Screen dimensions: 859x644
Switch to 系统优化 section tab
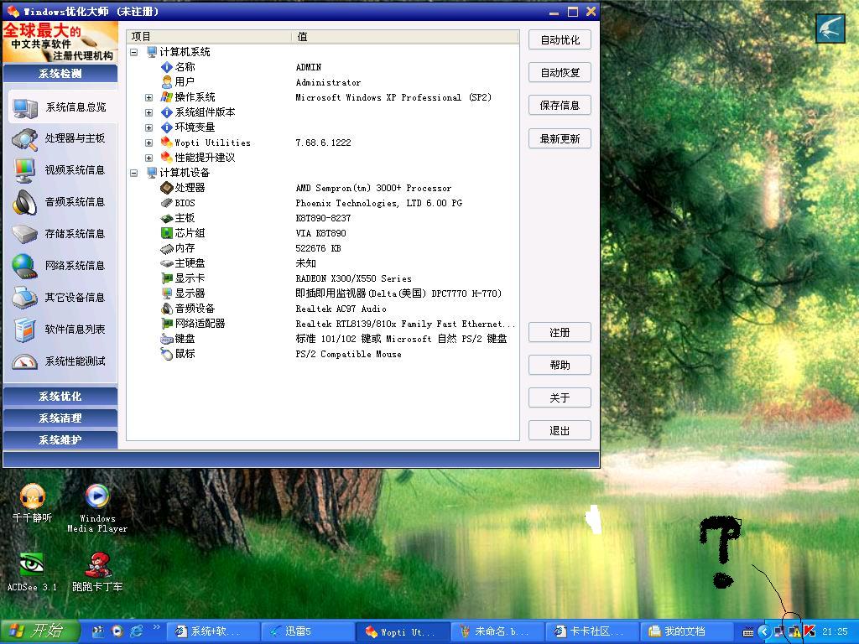pyautogui.click(x=60, y=397)
